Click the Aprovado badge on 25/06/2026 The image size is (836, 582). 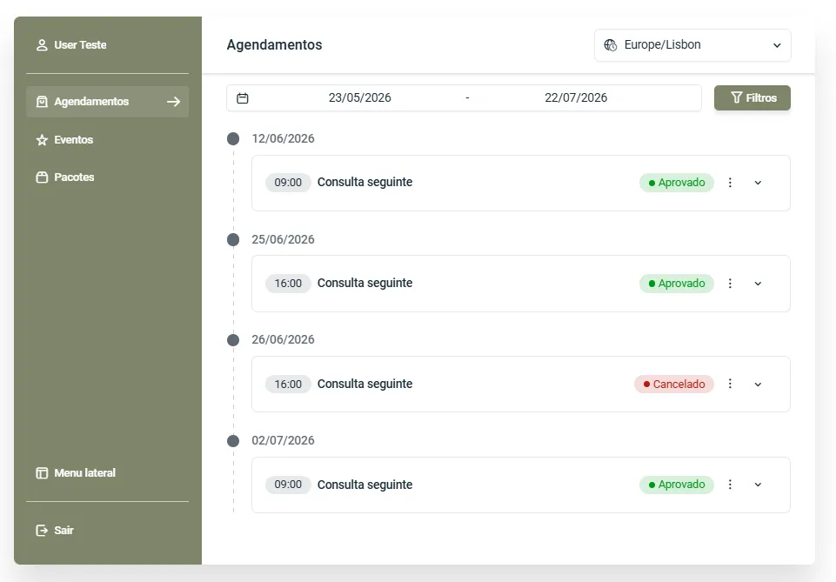pos(677,284)
